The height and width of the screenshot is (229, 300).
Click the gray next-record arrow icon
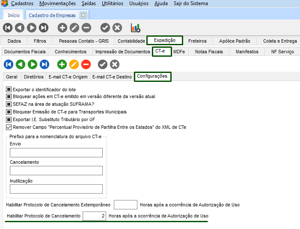coord(32,28)
